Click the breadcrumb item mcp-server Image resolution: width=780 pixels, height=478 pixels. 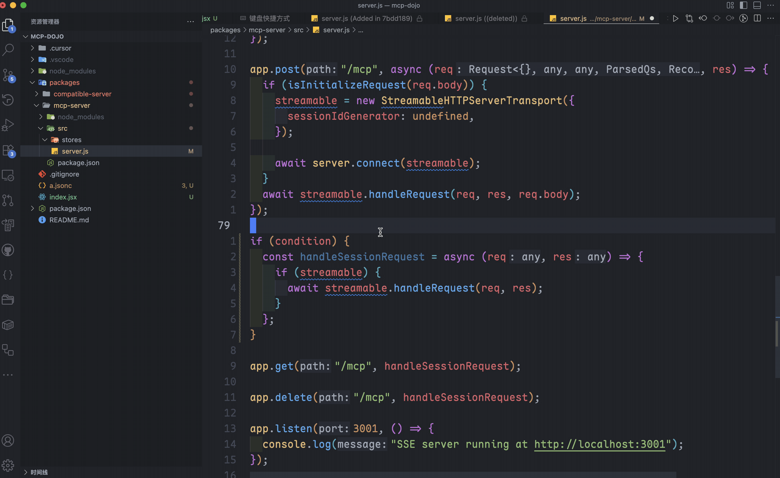(x=267, y=30)
